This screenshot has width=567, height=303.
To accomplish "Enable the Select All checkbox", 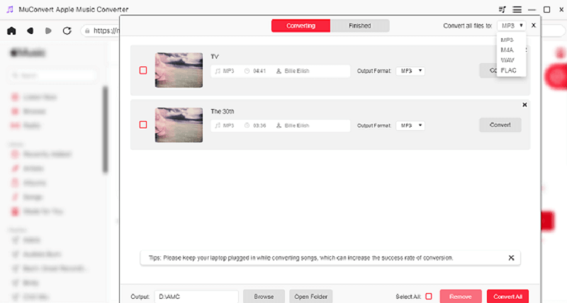I will pyautogui.click(x=428, y=296).
